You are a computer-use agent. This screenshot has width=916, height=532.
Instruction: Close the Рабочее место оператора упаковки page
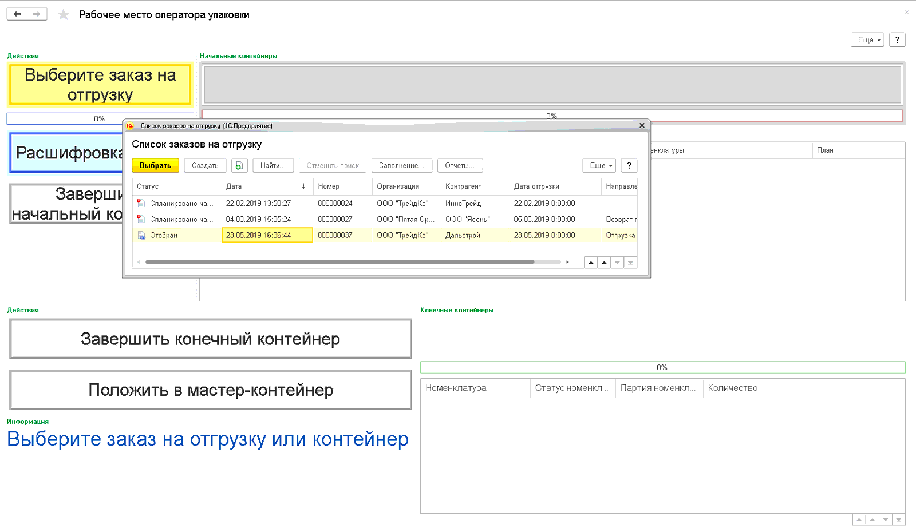click(x=907, y=12)
